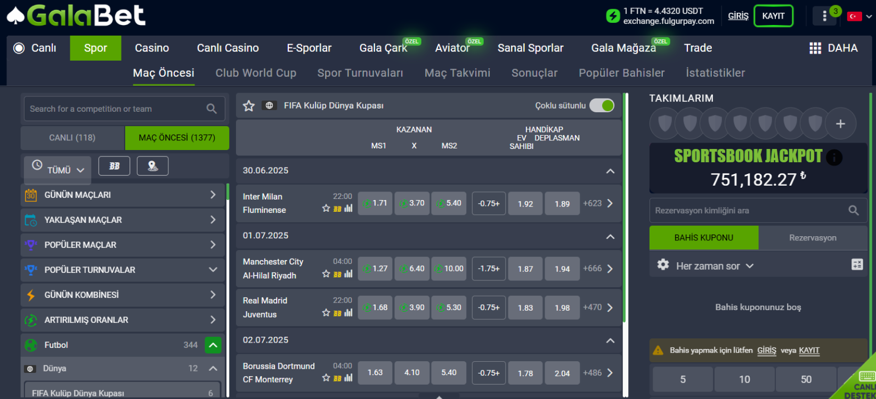Select draw odds 3.90 for Real Madrid match
This screenshot has height=399, width=876.
pyautogui.click(x=412, y=308)
